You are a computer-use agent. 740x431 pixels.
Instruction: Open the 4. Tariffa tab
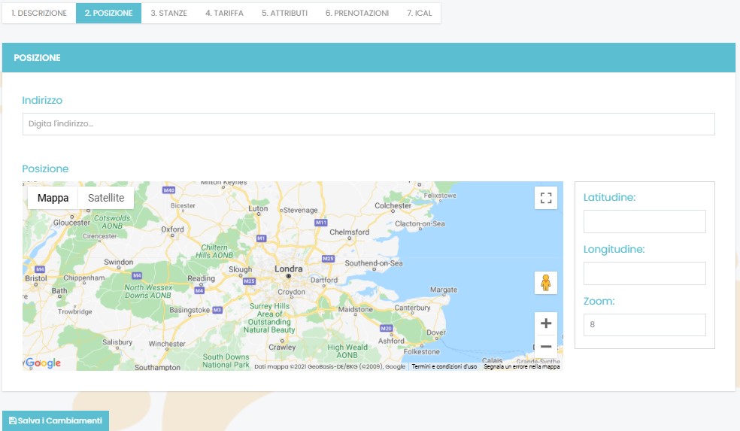pyautogui.click(x=224, y=14)
